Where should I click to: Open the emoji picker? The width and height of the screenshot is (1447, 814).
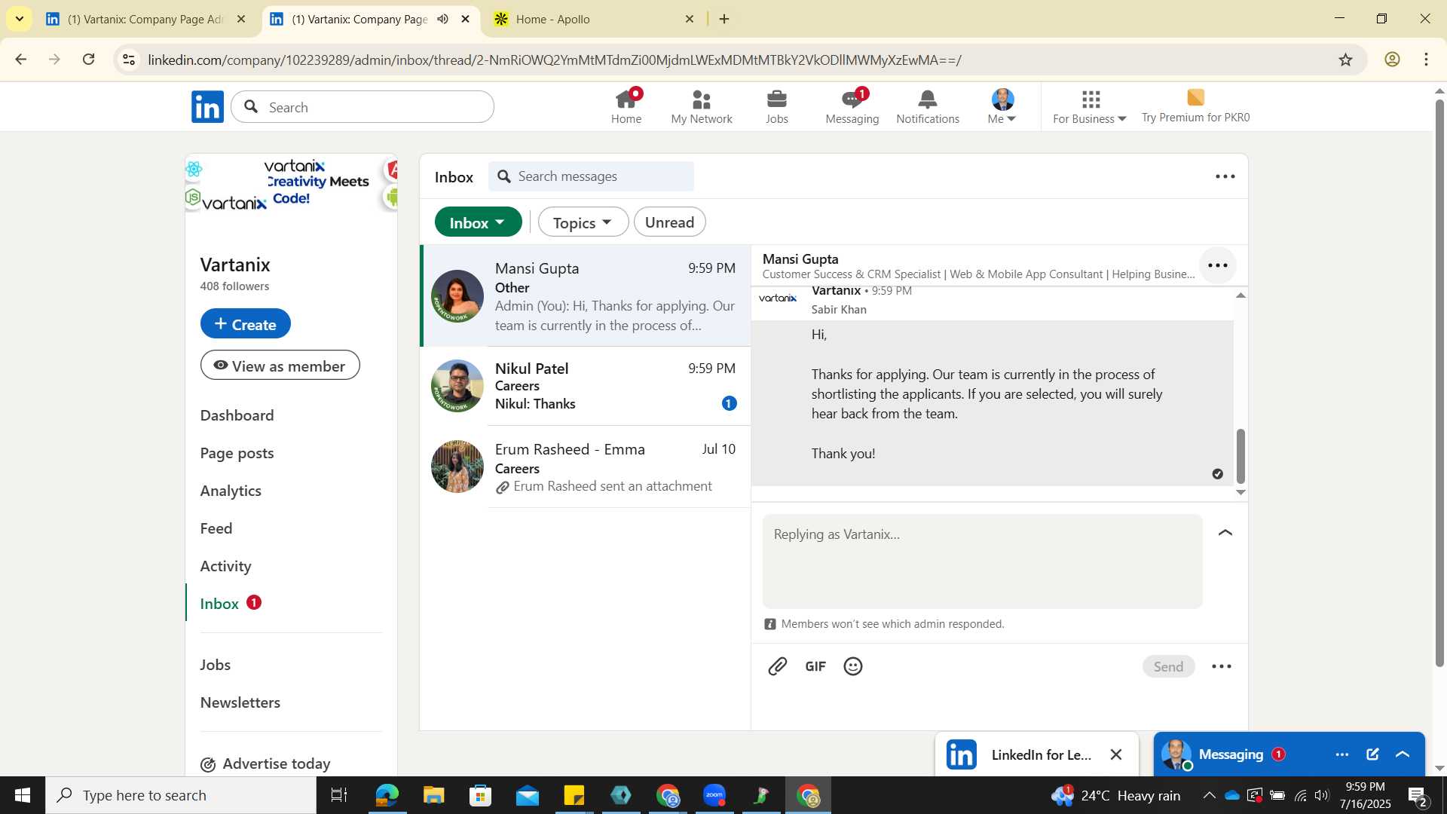853,666
